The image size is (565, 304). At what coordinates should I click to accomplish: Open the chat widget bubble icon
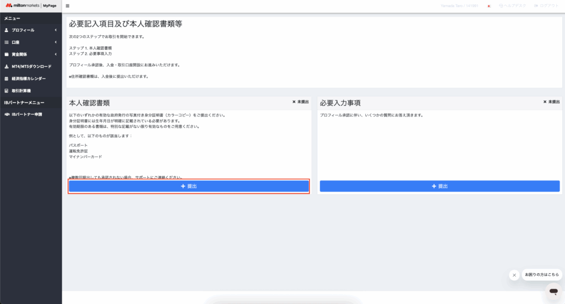[553, 291]
